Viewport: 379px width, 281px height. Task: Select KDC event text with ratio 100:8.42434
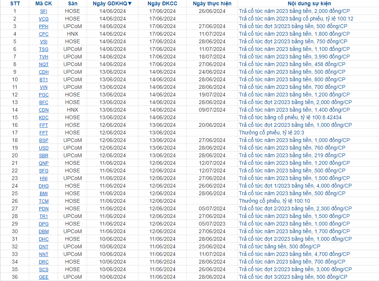coord(290,117)
